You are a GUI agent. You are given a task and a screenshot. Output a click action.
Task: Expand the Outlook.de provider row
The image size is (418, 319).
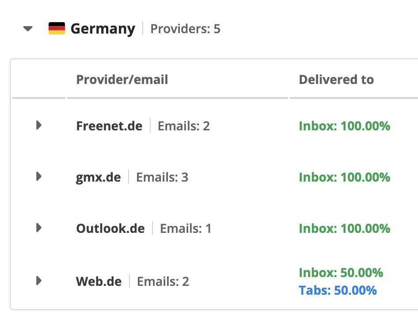[39, 228]
